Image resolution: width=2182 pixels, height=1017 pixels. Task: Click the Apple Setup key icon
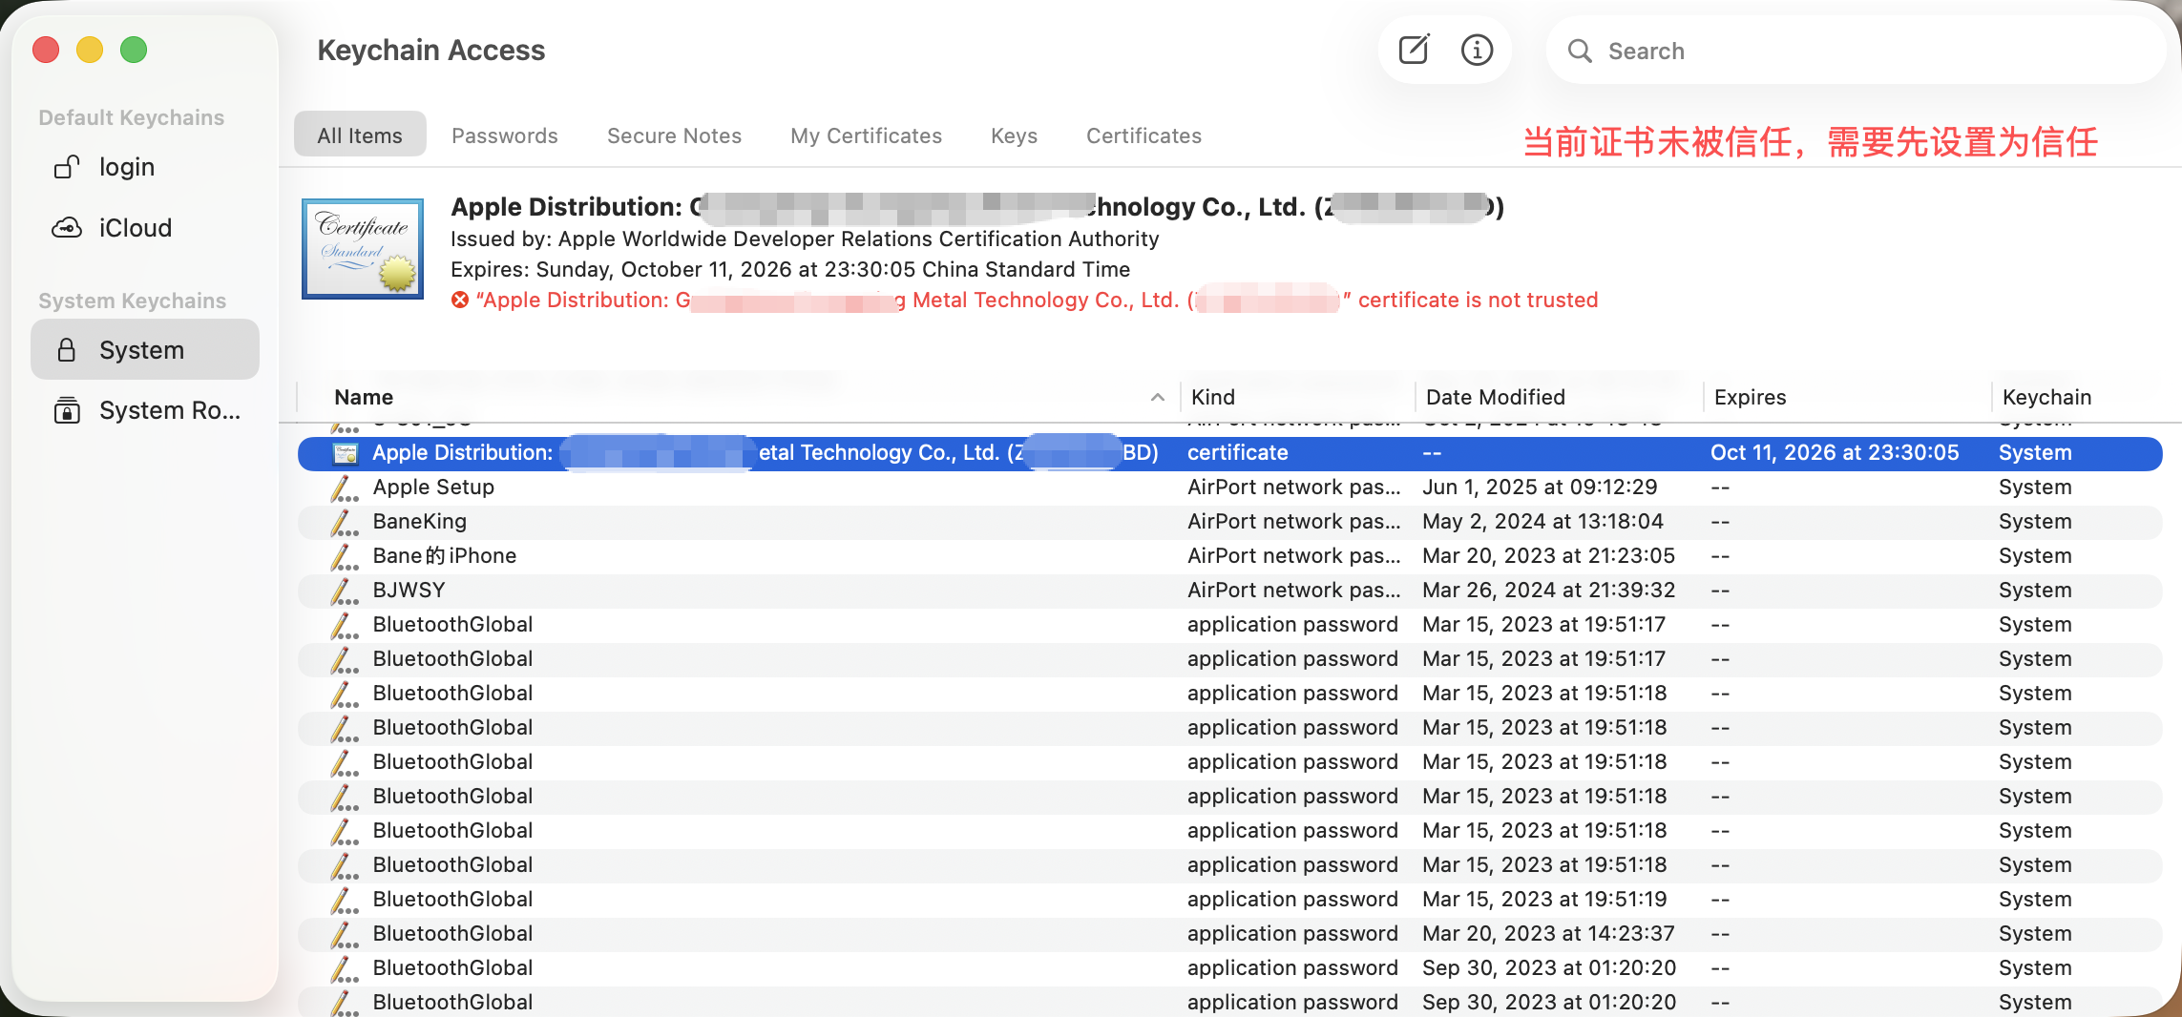click(344, 488)
